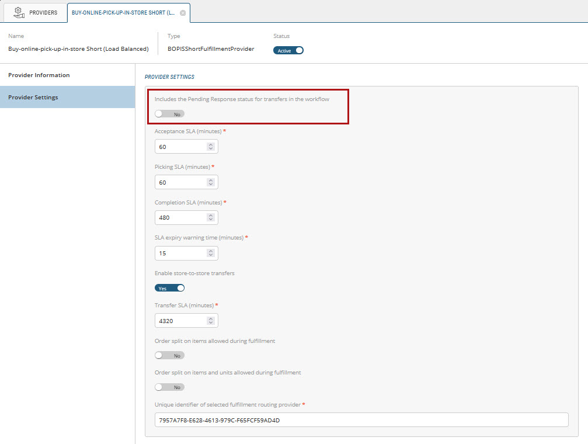Toggle Order split on items and units switch
Image resolution: width=588 pixels, height=444 pixels.
[x=169, y=387]
